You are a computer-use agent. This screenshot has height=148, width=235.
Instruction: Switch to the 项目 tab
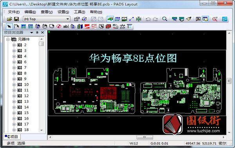11,137
